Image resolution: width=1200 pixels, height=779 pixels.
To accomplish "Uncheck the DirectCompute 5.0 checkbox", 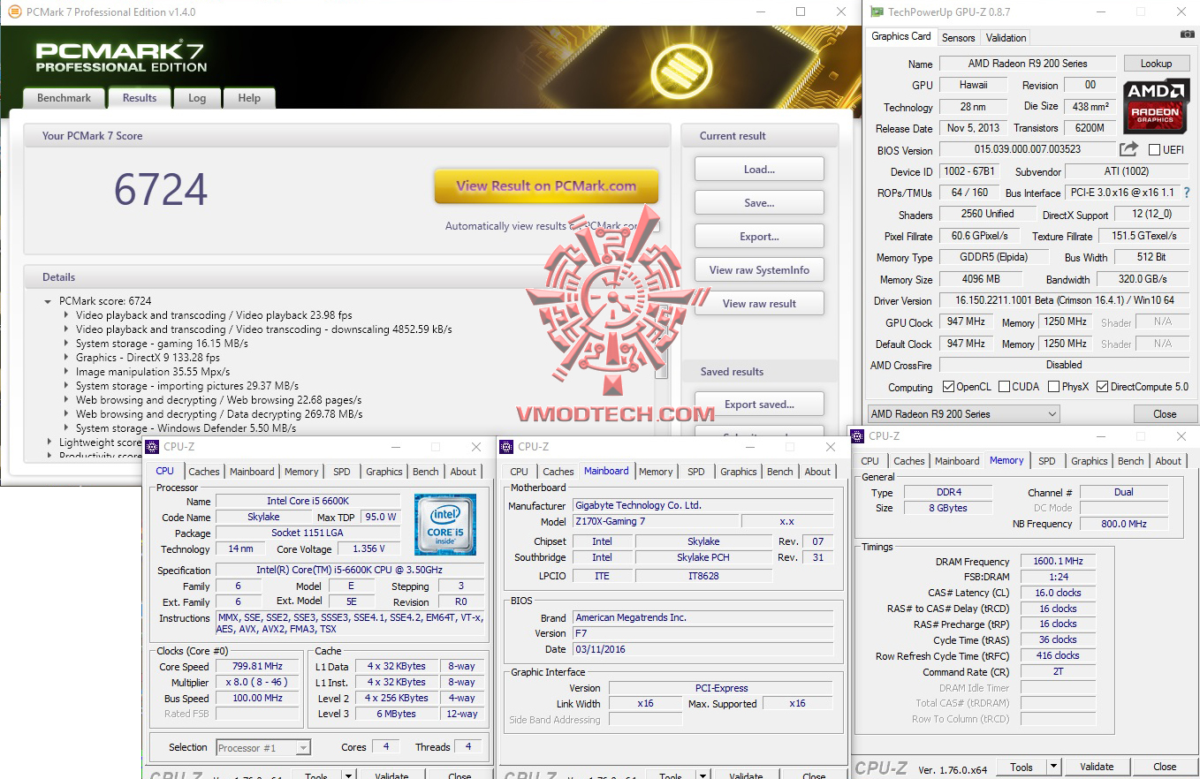I will tap(1102, 387).
